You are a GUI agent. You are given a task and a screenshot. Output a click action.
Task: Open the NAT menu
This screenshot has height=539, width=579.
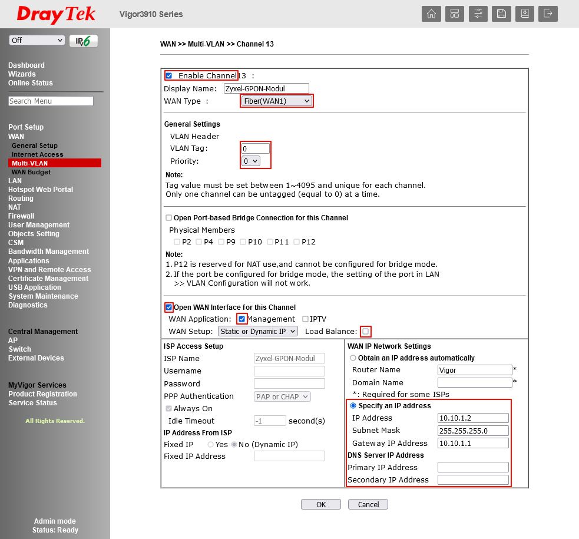(x=14, y=207)
